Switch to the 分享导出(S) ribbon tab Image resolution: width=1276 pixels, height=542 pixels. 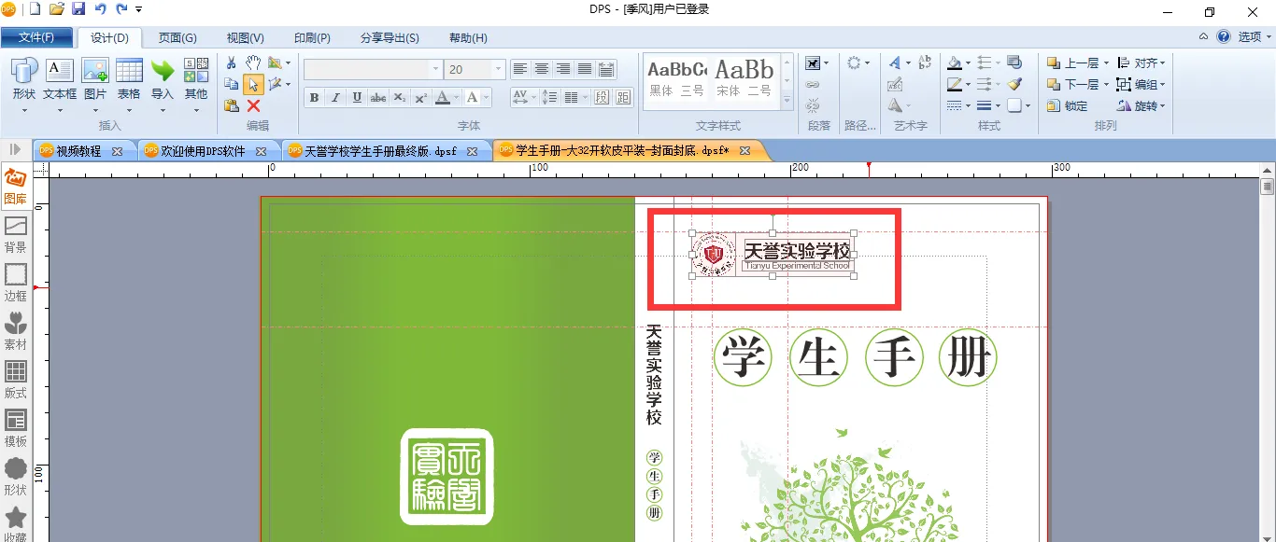(390, 37)
